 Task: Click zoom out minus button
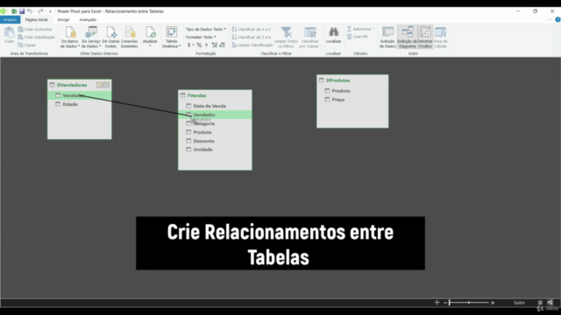tap(445, 303)
